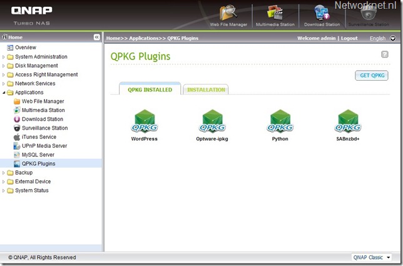The height and width of the screenshot is (266, 403).
Task: Click the Welcome admin text
Action: (x=317, y=38)
